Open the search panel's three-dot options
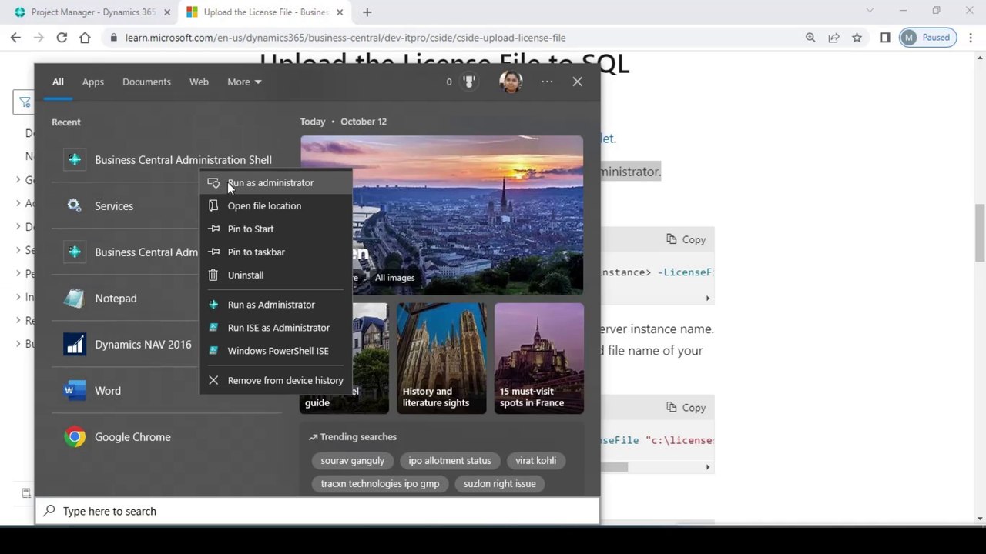The width and height of the screenshot is (986, 554). click(x=547, y=82)
